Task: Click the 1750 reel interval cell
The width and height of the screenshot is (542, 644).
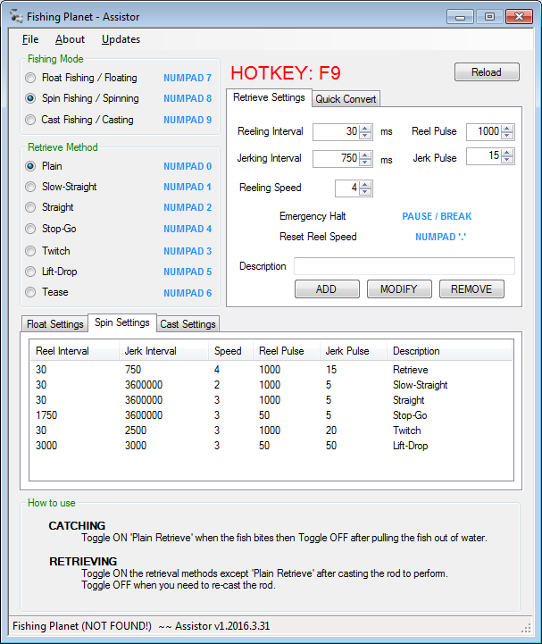Action: point(46,415)
